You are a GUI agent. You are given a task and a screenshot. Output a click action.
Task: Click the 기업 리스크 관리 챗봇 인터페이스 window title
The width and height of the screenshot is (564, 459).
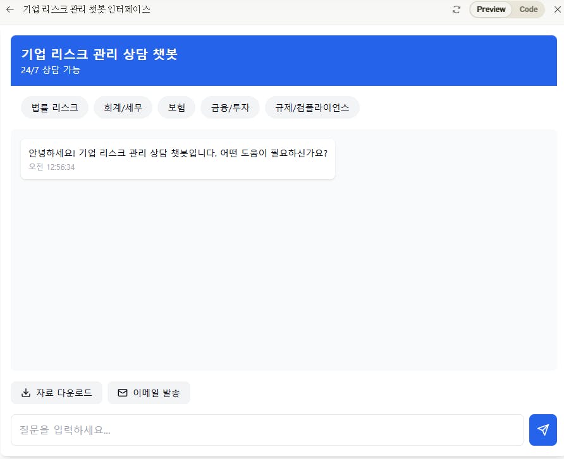[87, 9]
